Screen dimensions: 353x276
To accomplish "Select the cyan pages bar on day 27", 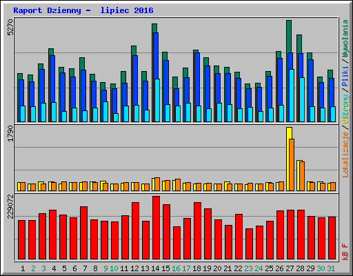I will coord(292,95).
